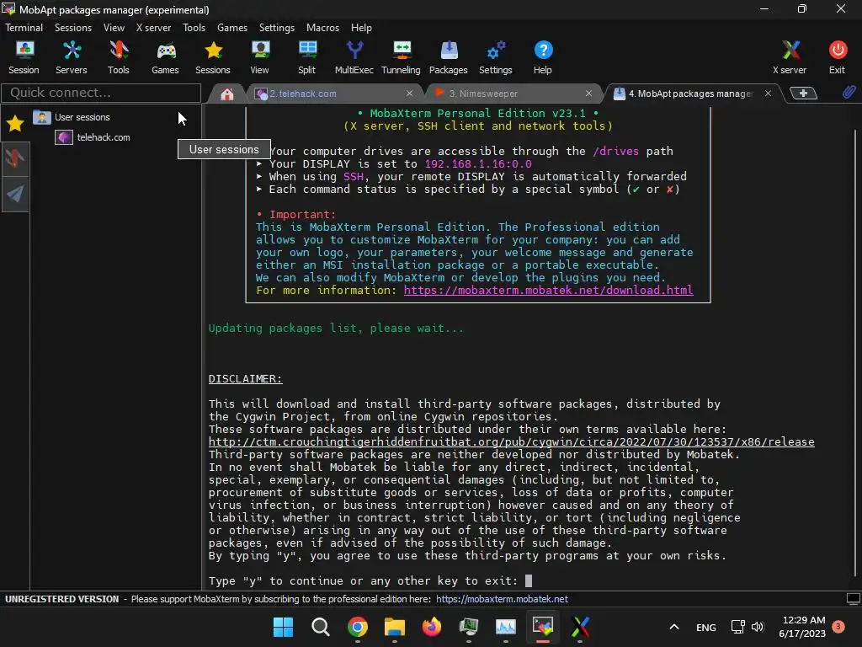Go to the Home tab icon
Viewport: 862px width, 647px height.
coord(227,94)
